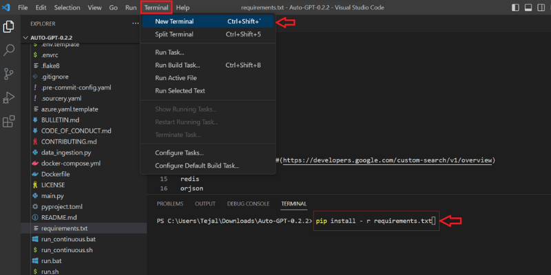
Task: Open the Selection menu
Action: point(67,8)
